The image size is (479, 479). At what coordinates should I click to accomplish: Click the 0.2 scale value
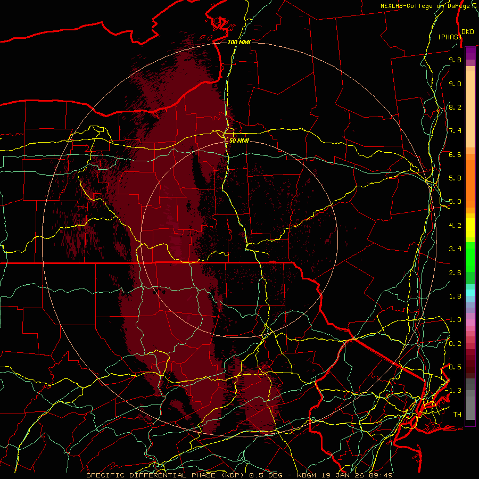[455, 344]
